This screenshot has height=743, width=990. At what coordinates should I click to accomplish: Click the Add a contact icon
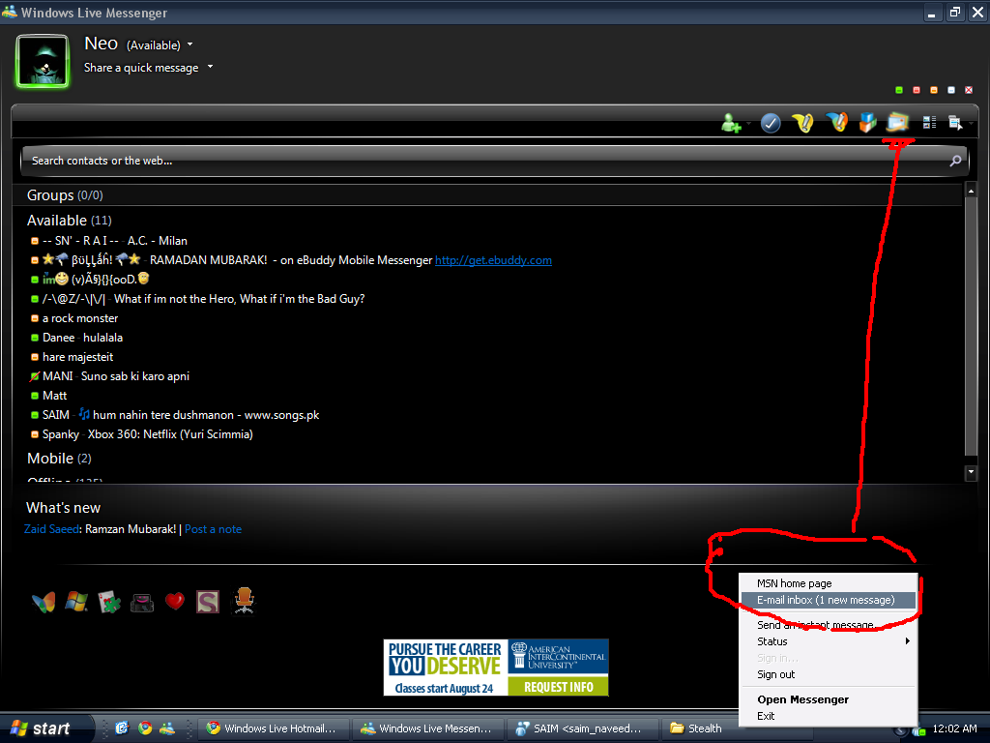pos(731,123)
